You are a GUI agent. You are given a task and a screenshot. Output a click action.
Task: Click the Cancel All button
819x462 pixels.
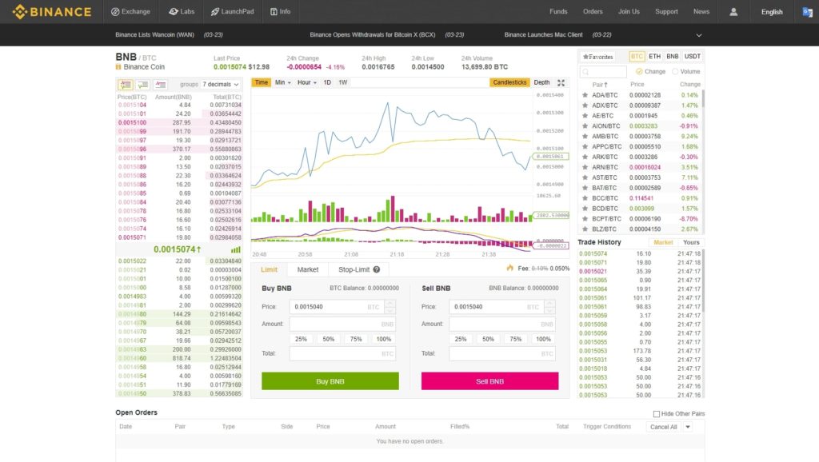[x=663, y=427]
